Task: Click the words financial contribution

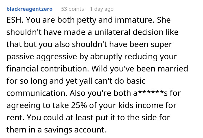Action: pyautogui.click(x=48, y=69)
